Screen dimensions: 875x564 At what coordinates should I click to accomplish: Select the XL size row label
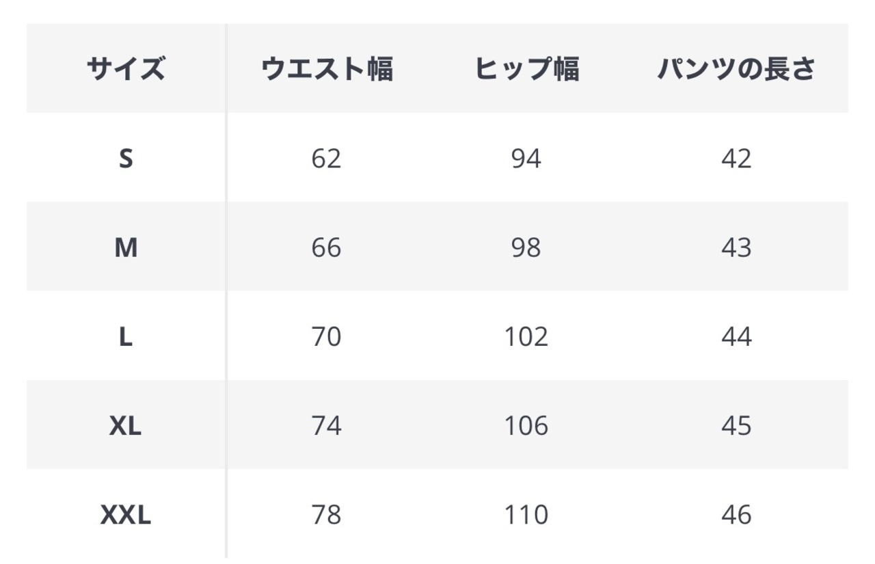pyautogui.click(x=126, y=426)
